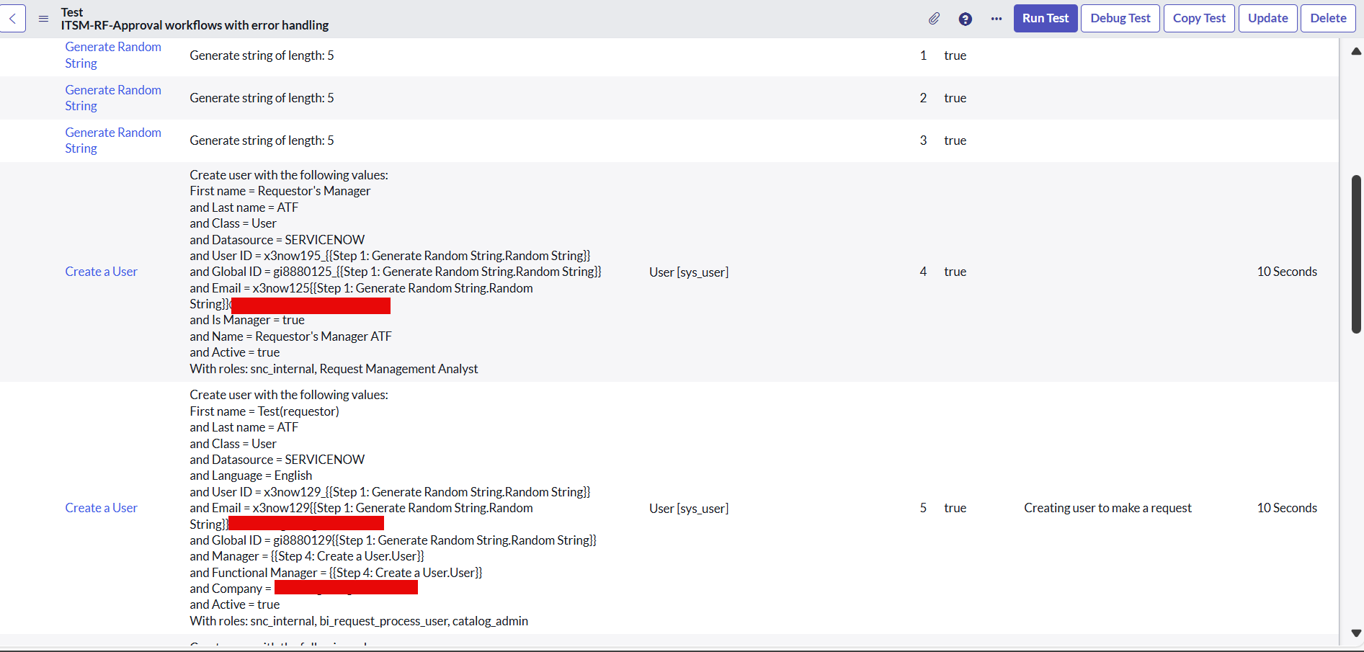Viewport: 1364px width, 652px height.
Task: Open more options ellipsis menu
Action: coord(997,19)
